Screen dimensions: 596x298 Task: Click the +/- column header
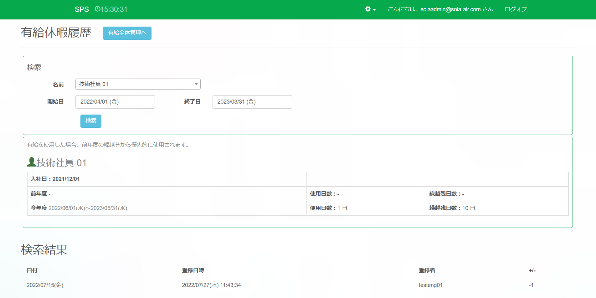click(532, 270)
